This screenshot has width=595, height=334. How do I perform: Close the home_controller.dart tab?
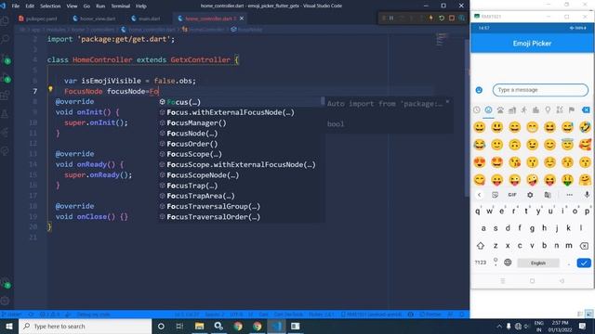point(242,19)
